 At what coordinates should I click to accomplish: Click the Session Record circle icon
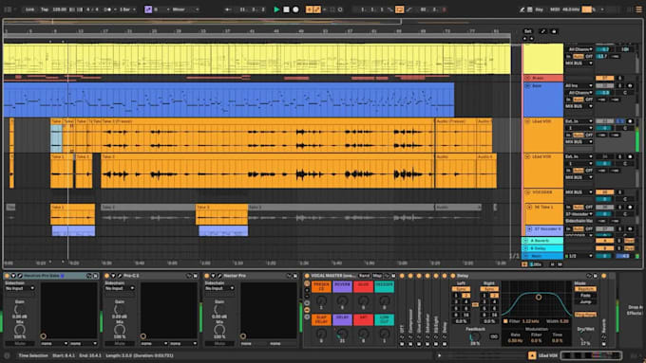(x=340, y=9)
